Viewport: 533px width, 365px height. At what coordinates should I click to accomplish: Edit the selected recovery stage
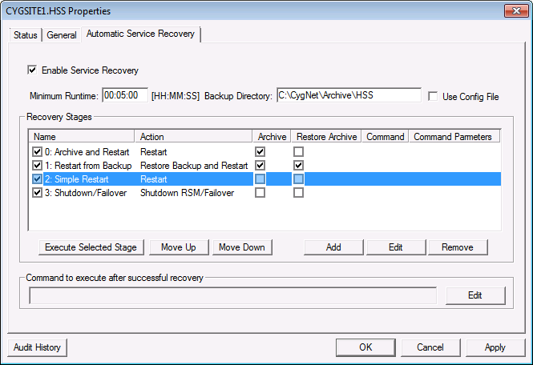[x=396, y=247]
